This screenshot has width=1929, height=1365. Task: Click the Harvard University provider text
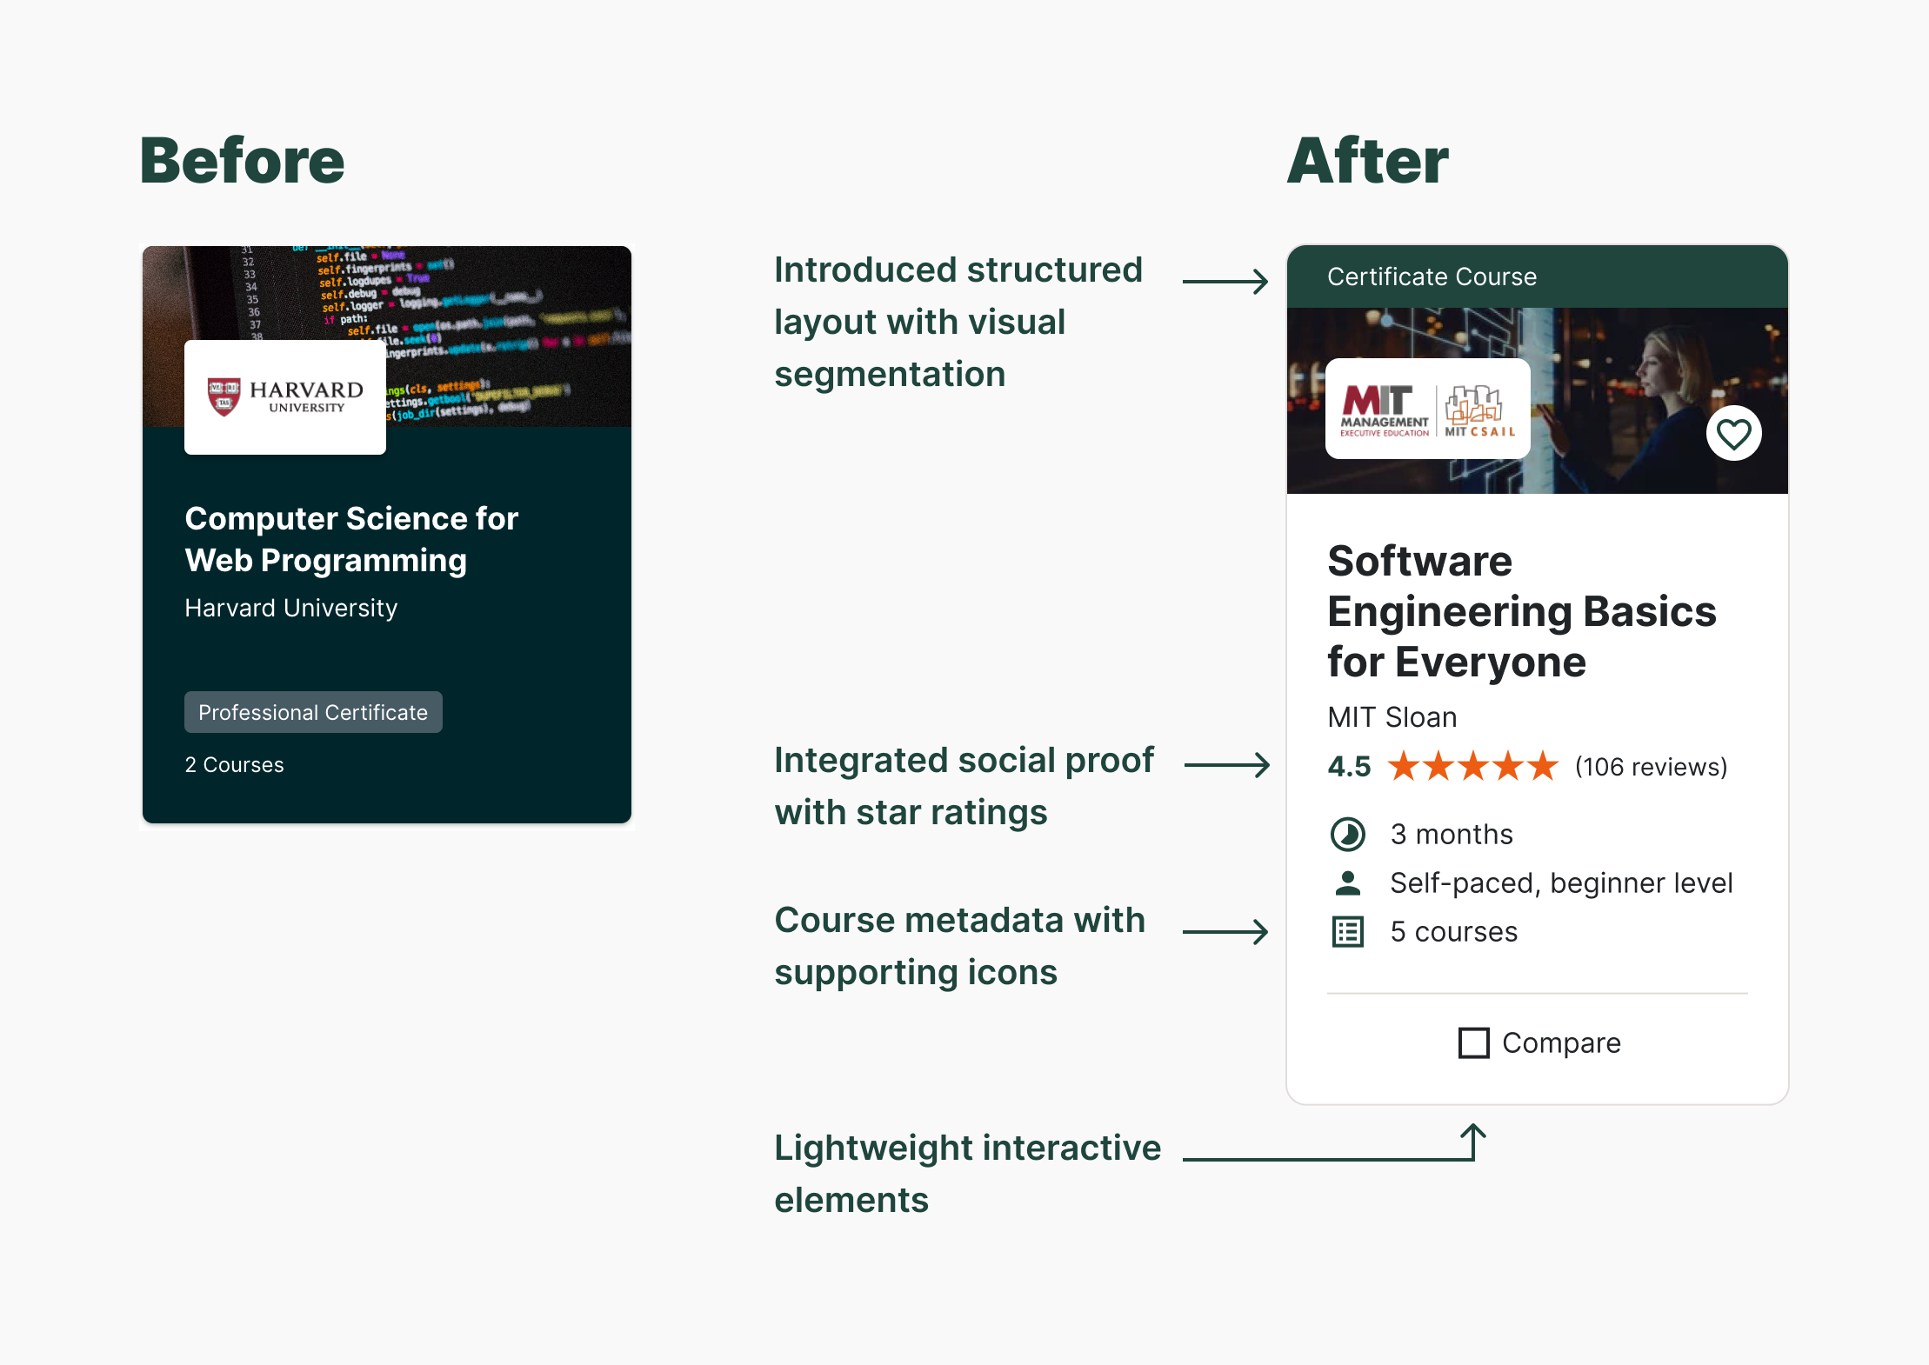pos(290,608)
